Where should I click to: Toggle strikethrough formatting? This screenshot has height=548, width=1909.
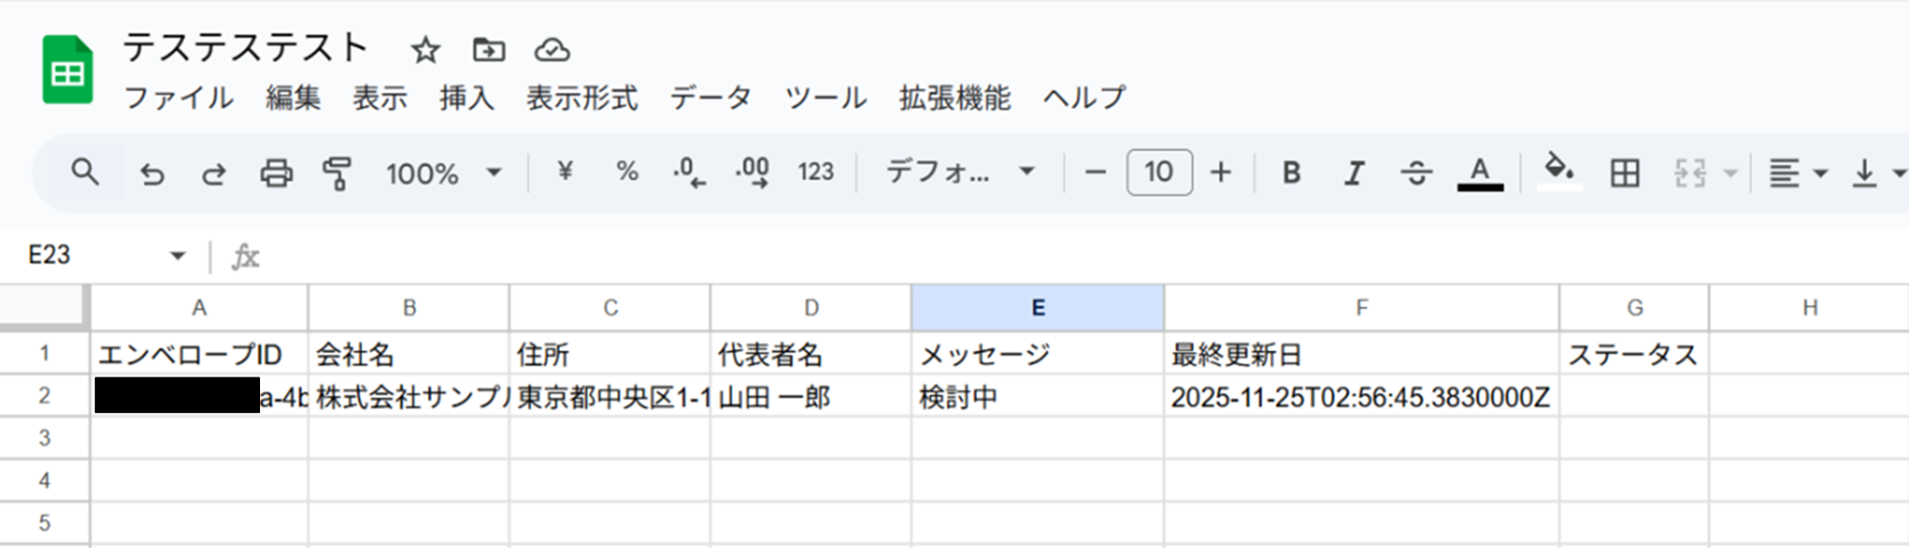1416,173
